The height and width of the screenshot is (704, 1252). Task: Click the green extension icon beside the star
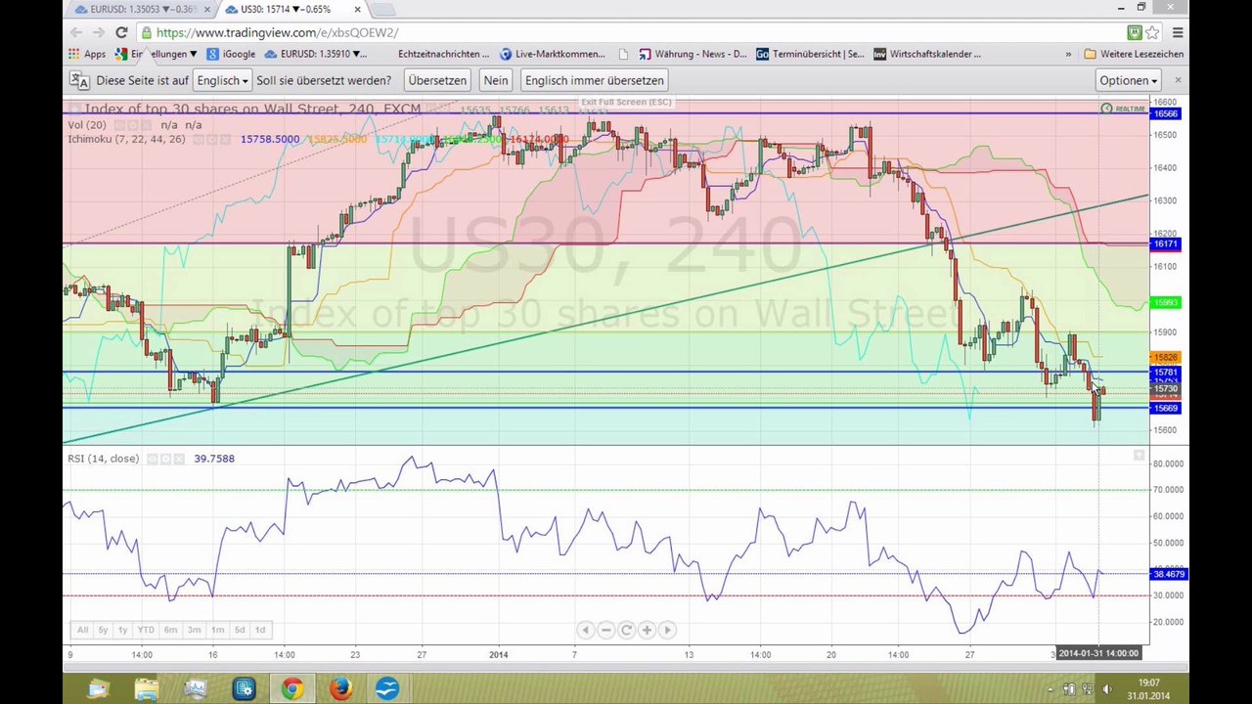pyautogui.click(x=1135, y=32)
